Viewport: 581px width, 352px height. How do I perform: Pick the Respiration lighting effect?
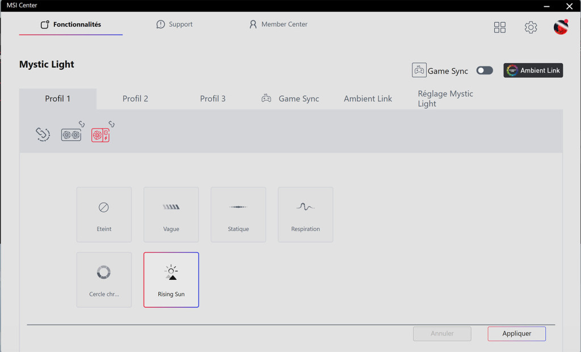(305, 215)
